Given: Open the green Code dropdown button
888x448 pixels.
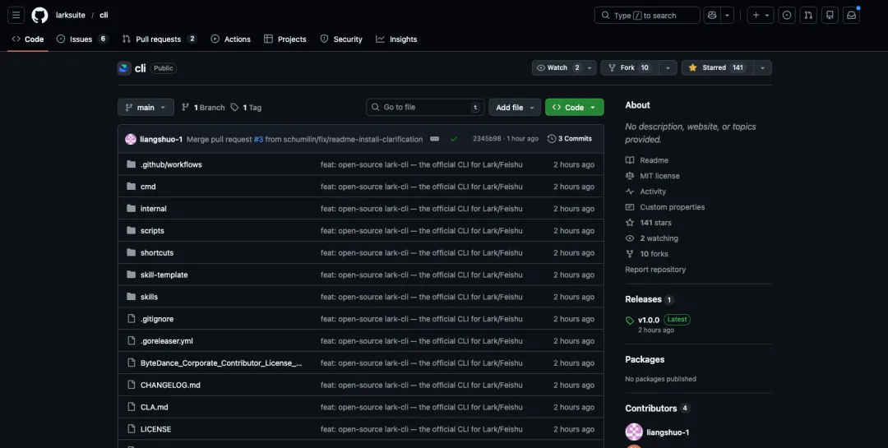Looking at the screenshot, I should (574, 107).
